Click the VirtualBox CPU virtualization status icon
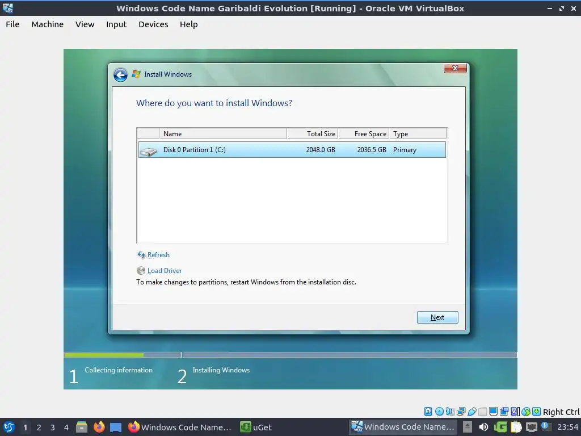 515,411
